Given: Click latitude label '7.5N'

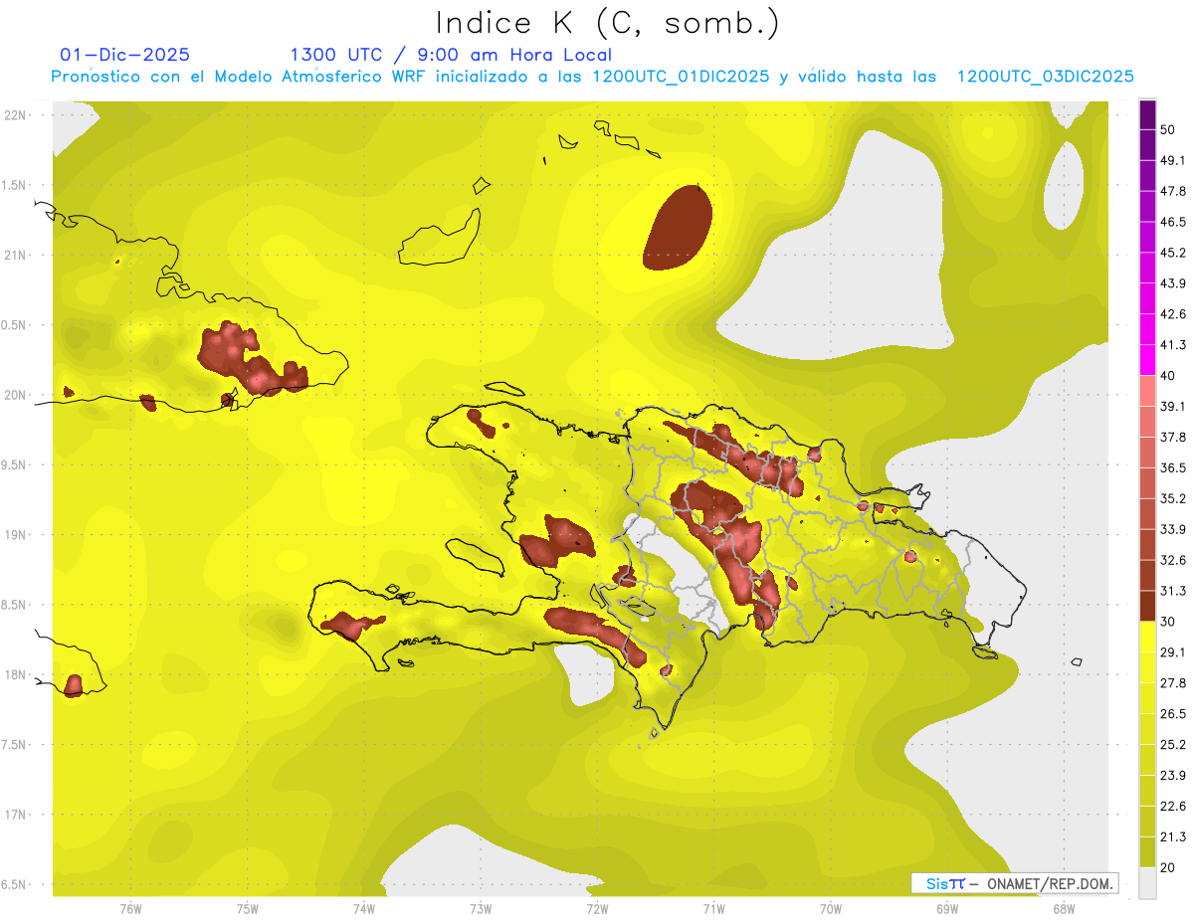Looking at the screenshot, I should coord(15,745).
